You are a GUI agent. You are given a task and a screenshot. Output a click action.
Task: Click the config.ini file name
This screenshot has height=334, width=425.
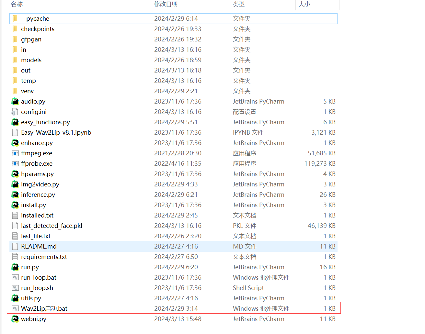[34, 112]
